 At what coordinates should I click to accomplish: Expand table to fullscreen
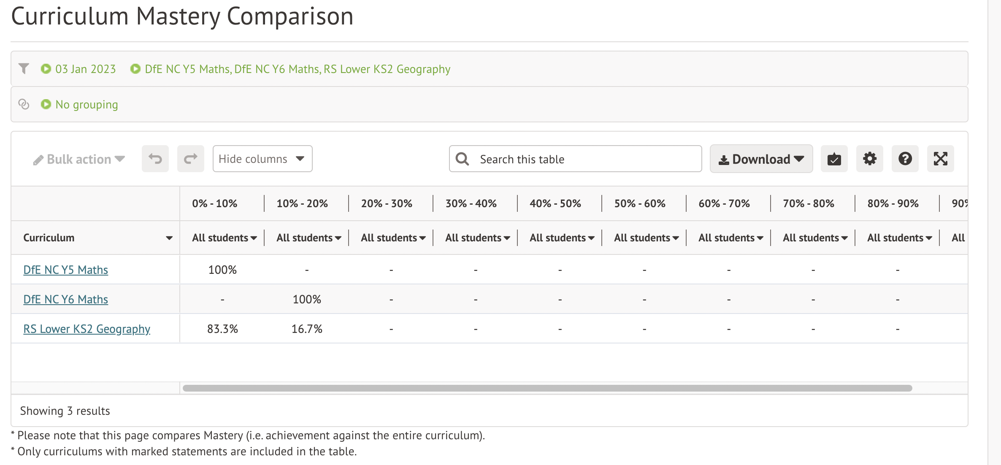point(940,159)
